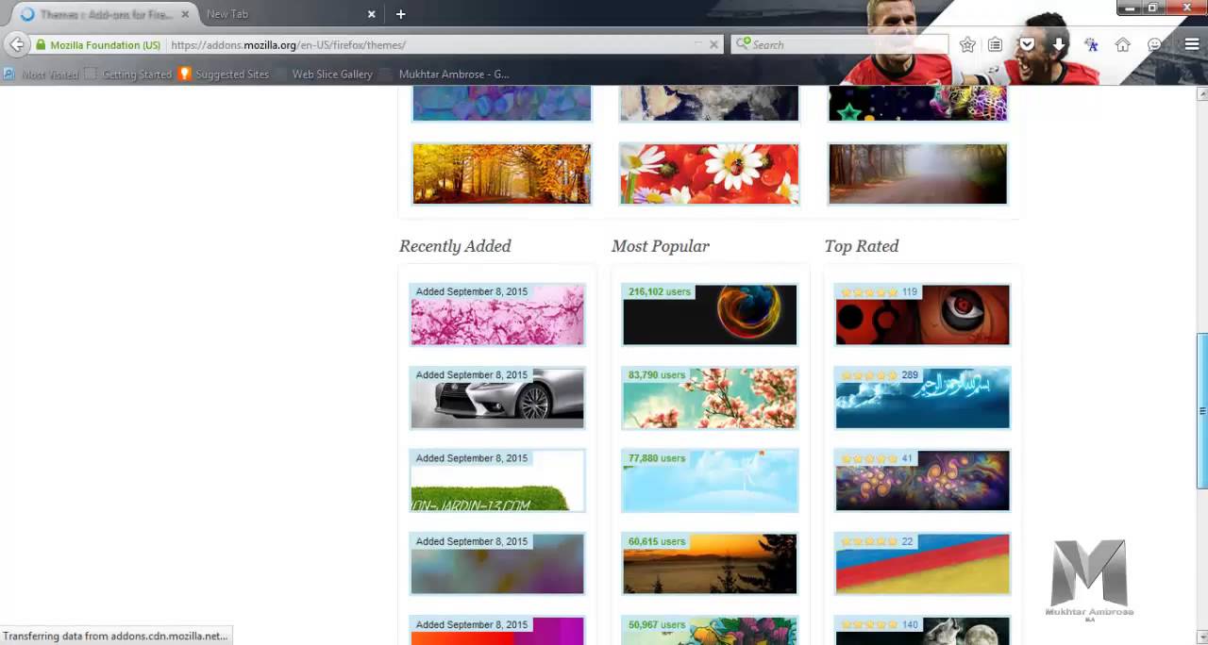Open the Hello smiley chat icon

tap(1154, 44)
